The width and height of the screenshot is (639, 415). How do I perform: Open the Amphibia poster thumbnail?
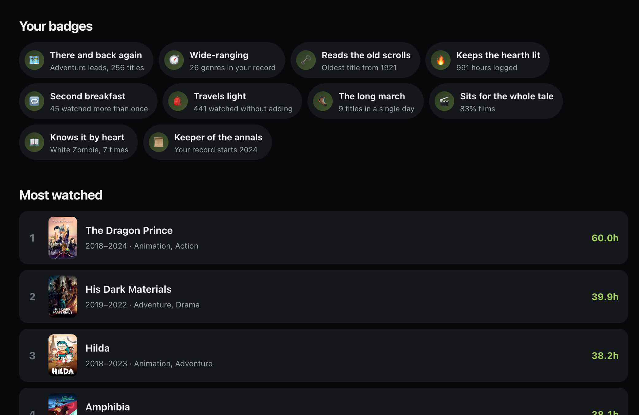click(63, 404)
